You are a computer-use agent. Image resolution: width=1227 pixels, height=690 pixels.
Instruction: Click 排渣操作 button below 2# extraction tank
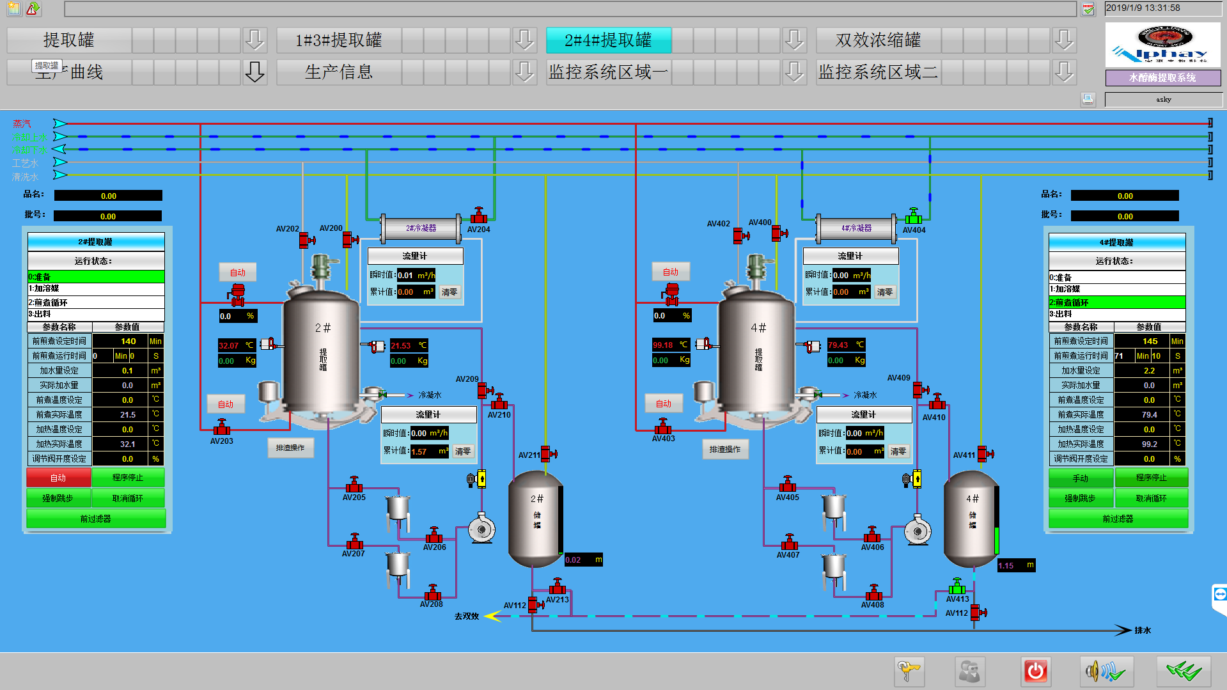pyautogui.click(x=290, y=448)
